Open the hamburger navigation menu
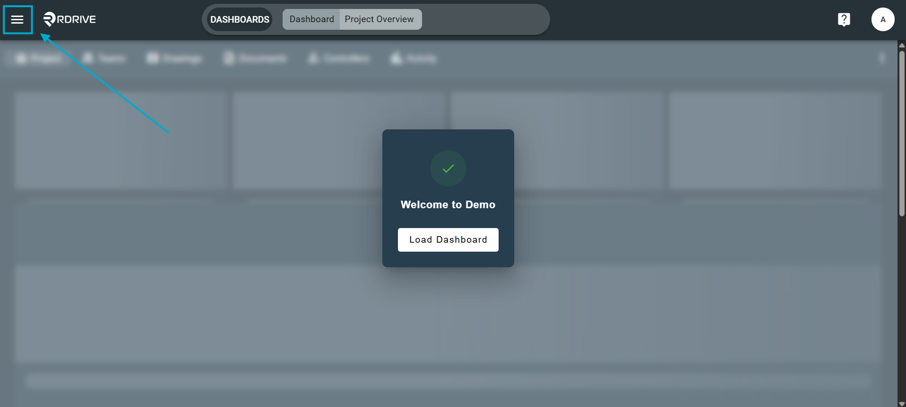The height and width of the screenshot is (407, 906). [17, 19]
